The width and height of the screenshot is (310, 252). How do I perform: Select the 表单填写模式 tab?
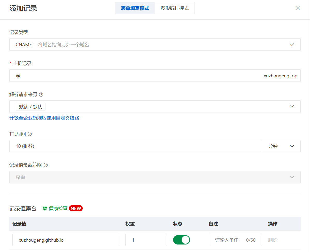(135, 8)
